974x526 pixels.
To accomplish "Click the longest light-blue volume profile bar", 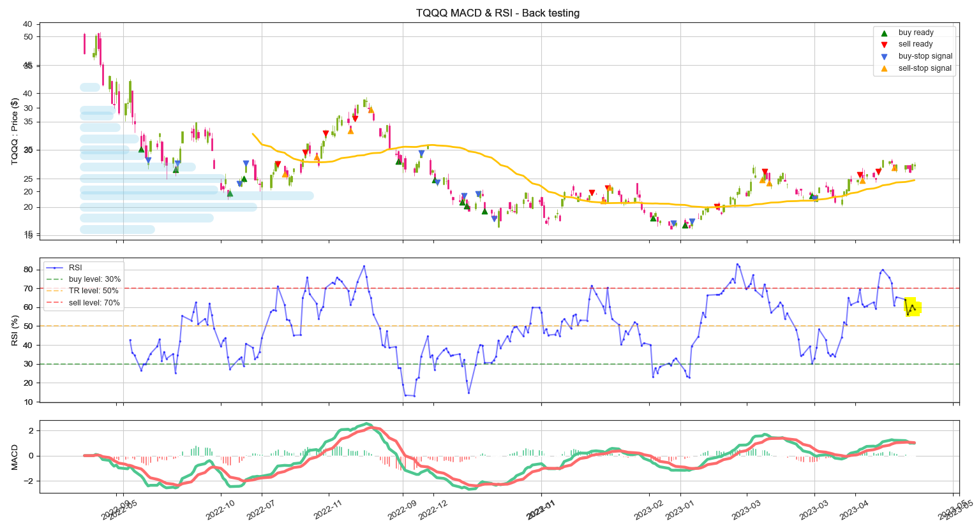I will tap(197, 196).
